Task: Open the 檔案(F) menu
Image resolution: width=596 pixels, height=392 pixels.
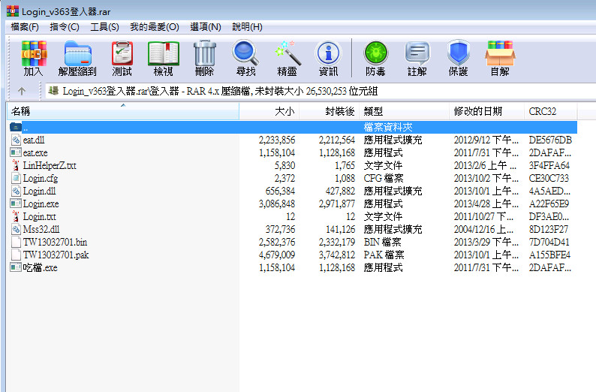Action: (25, 27)
